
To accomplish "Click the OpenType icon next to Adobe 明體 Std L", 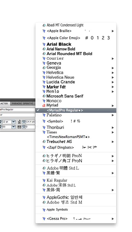I will point(44,168).
